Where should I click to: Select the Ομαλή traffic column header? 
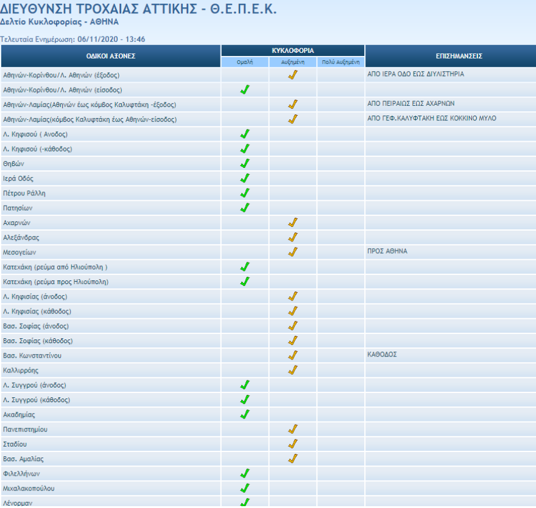pyautogui.click(x=244, y=62)
